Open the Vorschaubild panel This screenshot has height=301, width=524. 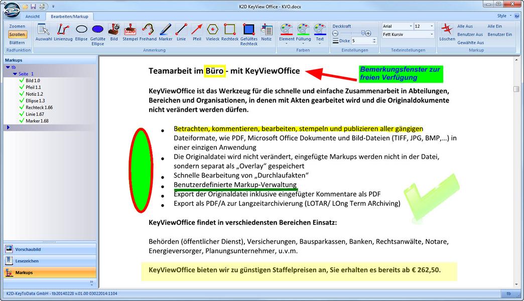point(50,249)
